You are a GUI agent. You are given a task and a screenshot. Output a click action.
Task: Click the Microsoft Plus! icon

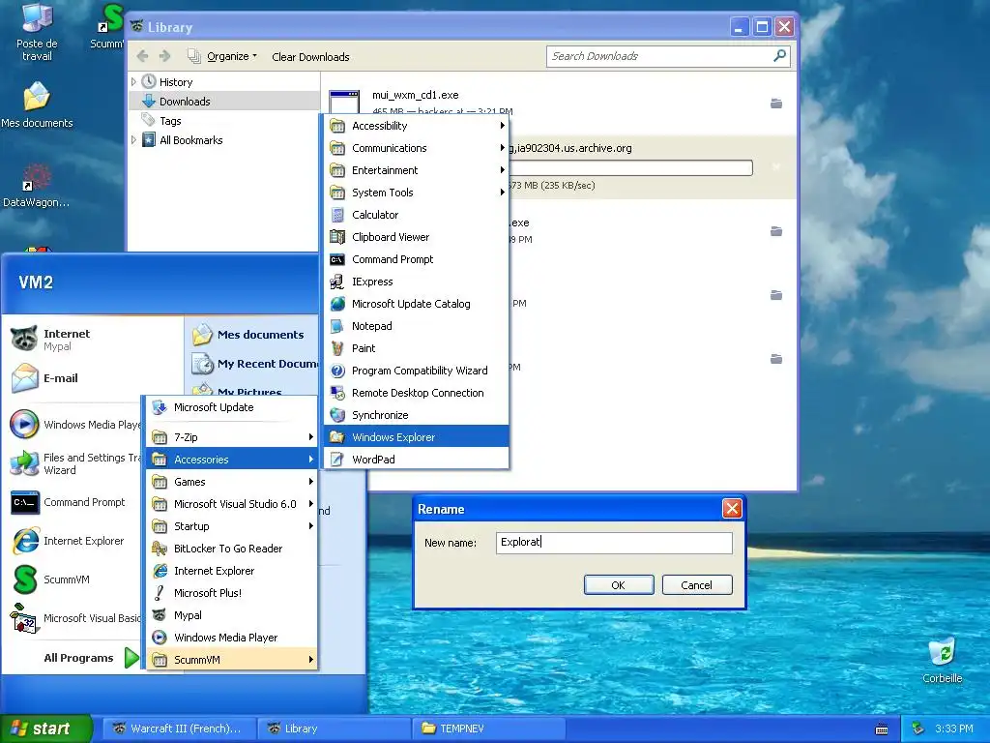160,593
